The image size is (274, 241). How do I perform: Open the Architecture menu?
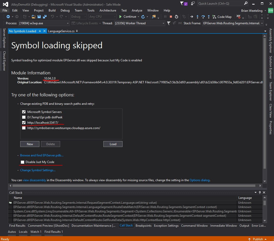click(108, 10)
